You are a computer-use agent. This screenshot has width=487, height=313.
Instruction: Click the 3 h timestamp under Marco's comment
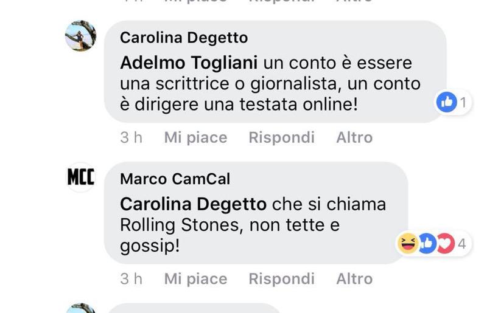tap(131, 279)
